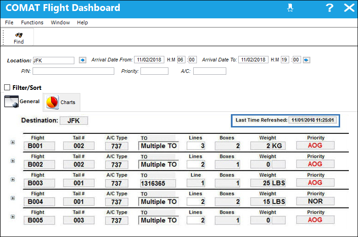The width and height of the screenshot is (358, 237).
Task: Select flight number B004 cell
Action: (39, 202)
